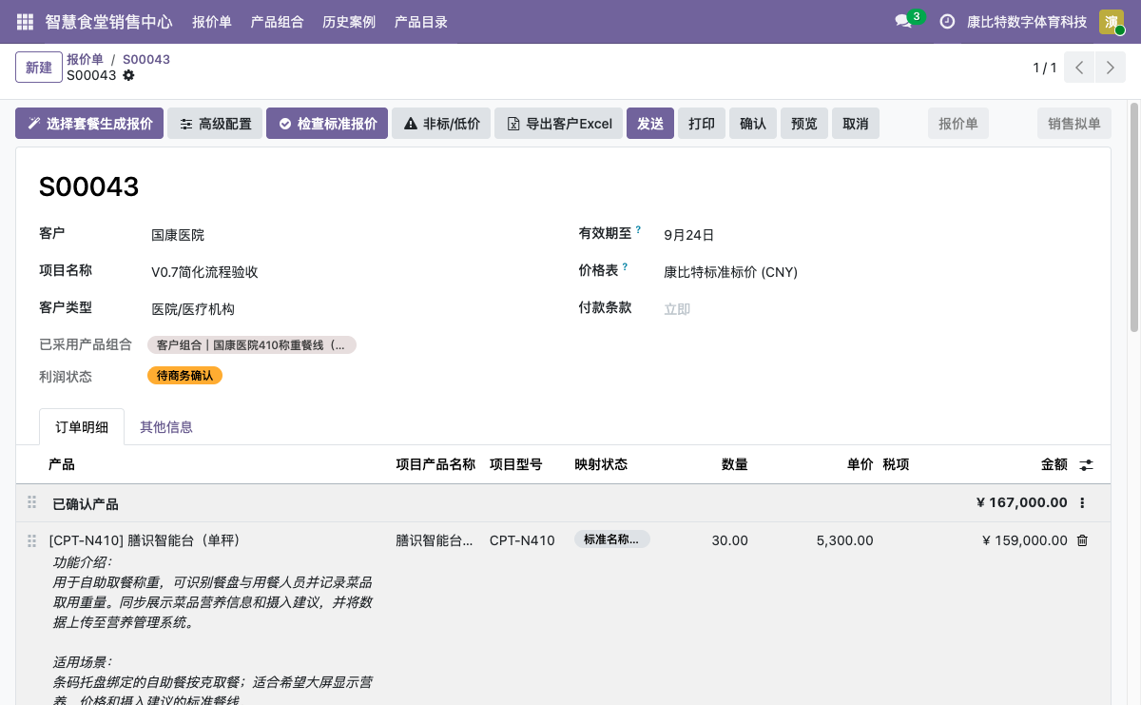Click the 标准名称 mapping status badge
Viewport: 1141px width, 705px height.
point(612,539)
